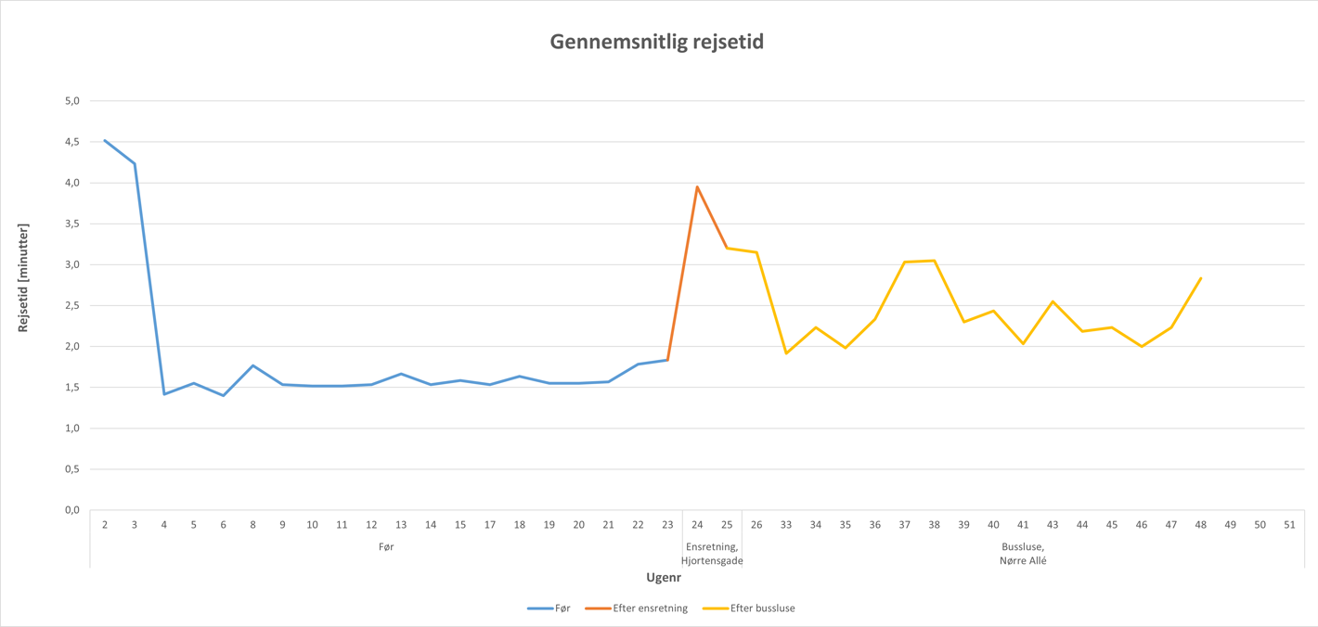The height and width of the screenshot is (627, 1318).
Task: Click the 2,5 label on the vertical axis
Action: click(71, 305)
